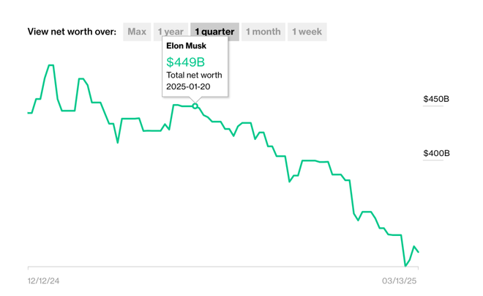This screenshot has width=483, height=296.
Task: Click the $449B value in tooltip
Action: 186,62
